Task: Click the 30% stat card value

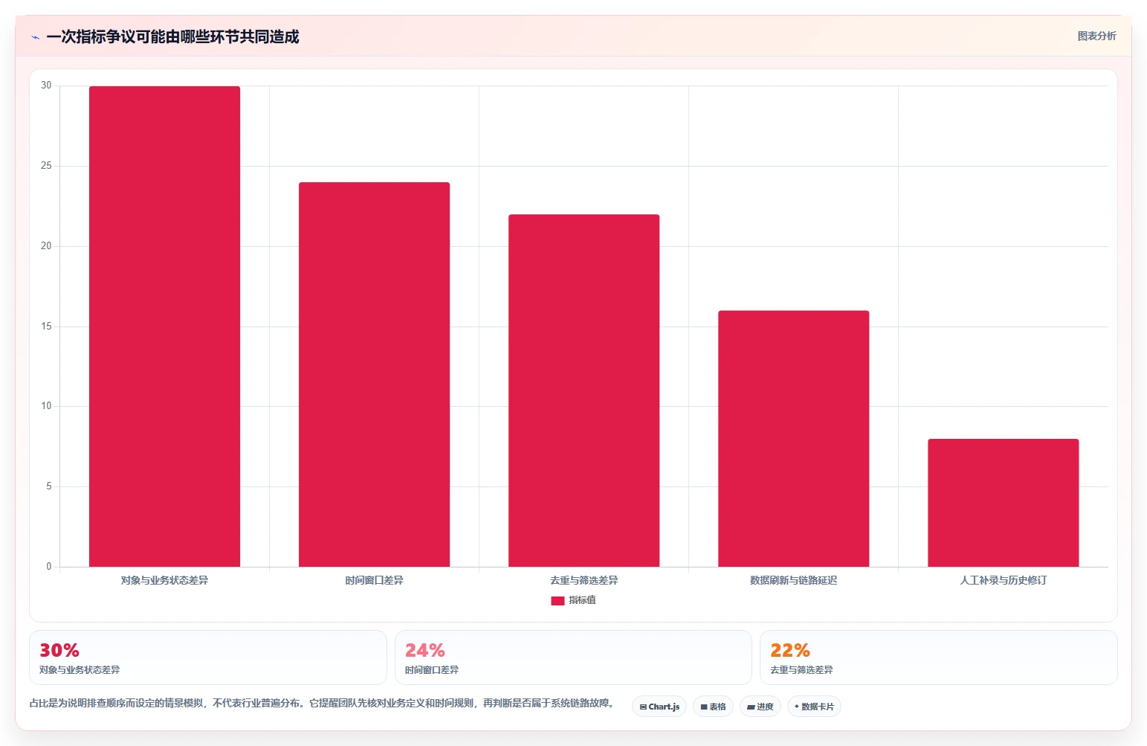Action: click(59, 650)
